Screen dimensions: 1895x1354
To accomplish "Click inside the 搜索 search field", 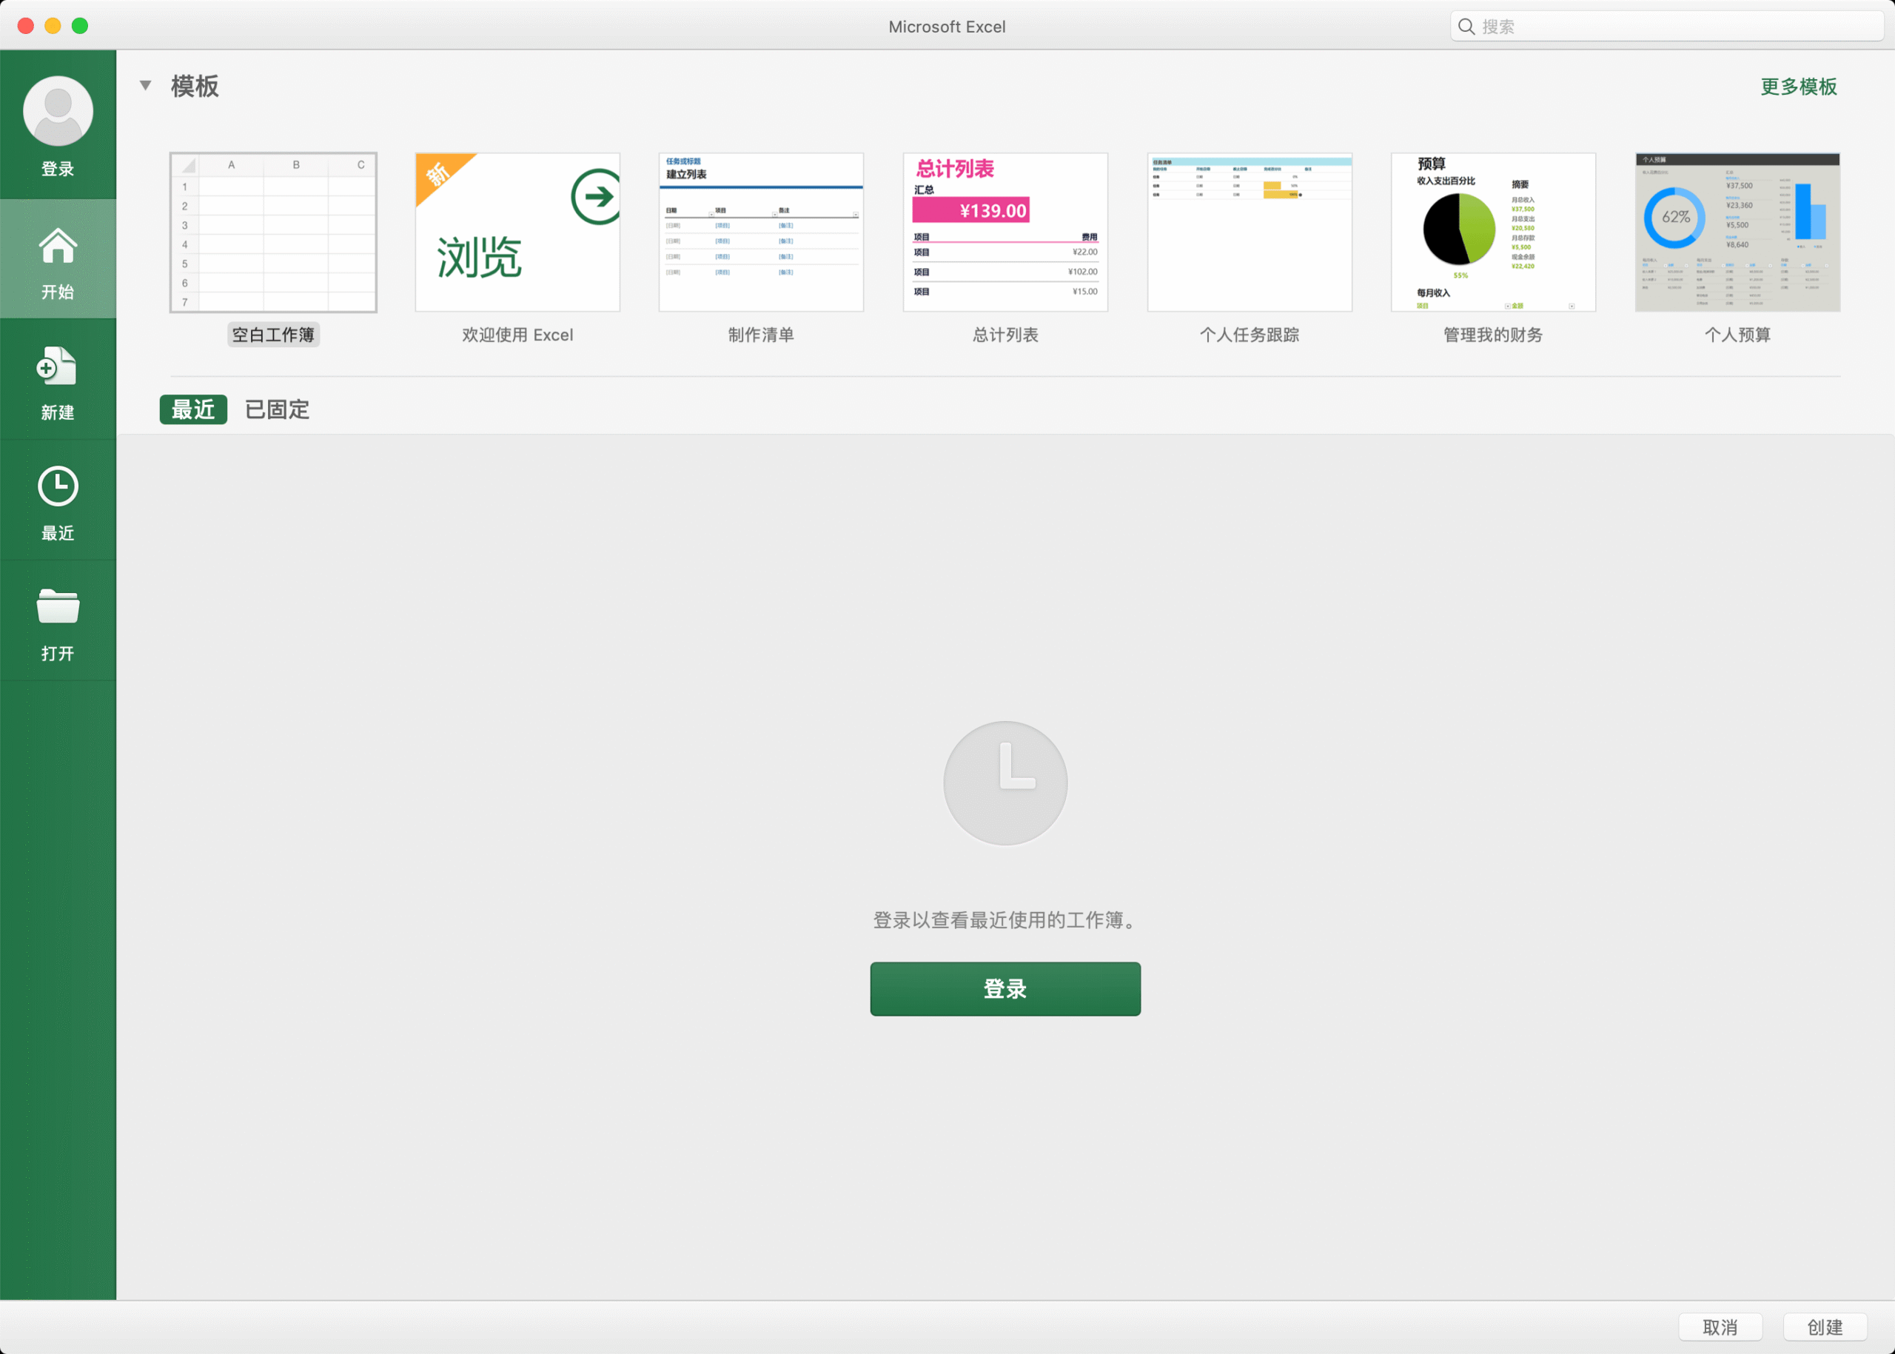I will (x=1584, y=26).
